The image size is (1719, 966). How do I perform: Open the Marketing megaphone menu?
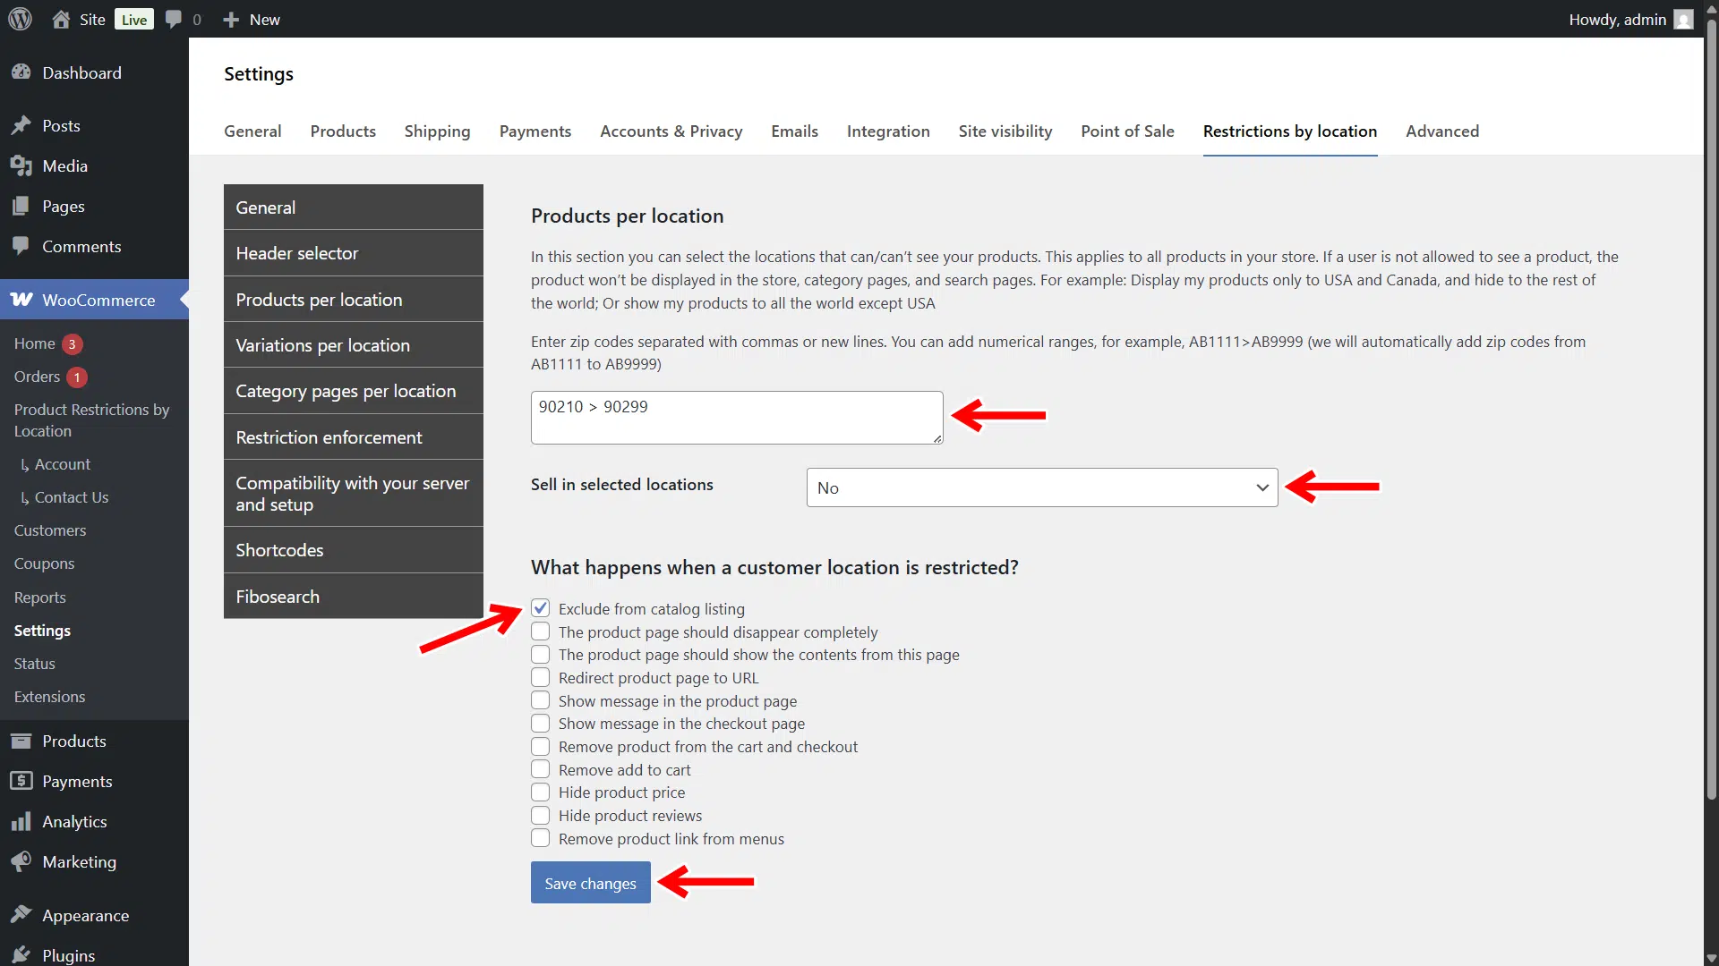79,861
